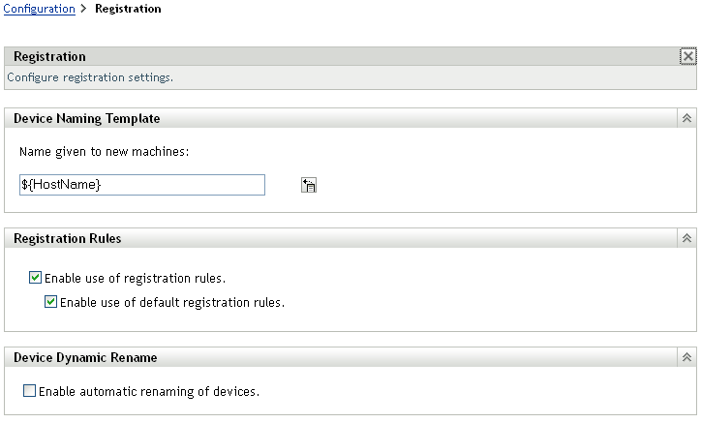Viewport: 701px width, 423px height.
Task: Click the 'Enable use of default registration rules' label
Action: tap(172, 302)
